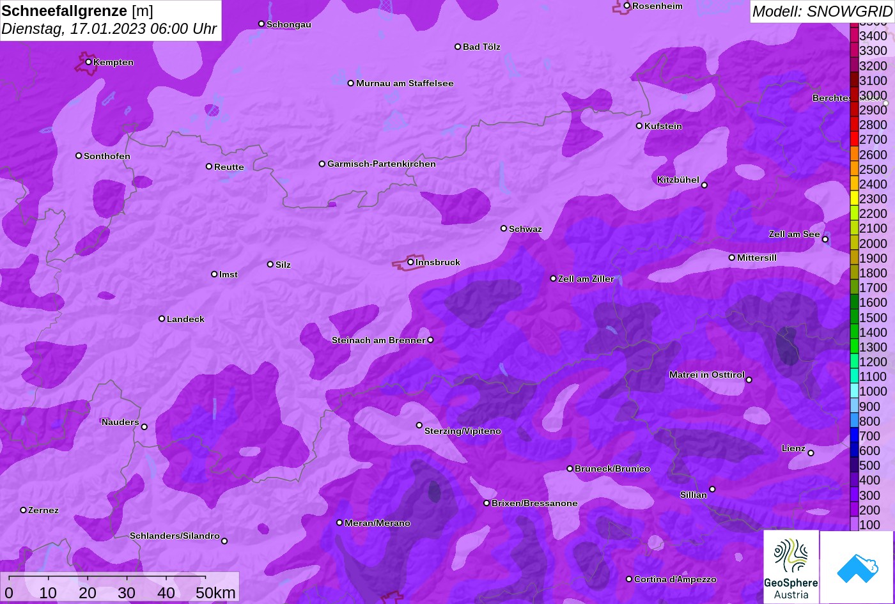Click the Zell am Ziller marker
This screenshot has height=604, width=895.
pos(553,278)
